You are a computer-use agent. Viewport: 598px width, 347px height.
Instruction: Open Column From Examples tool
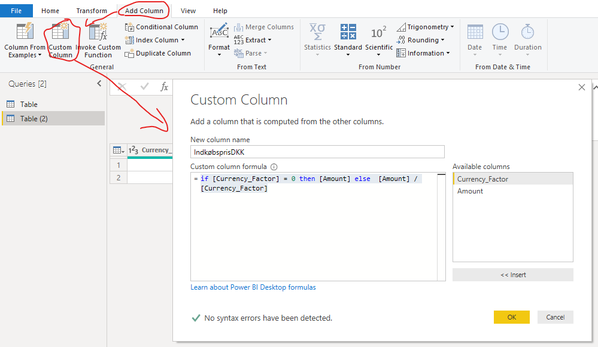tap(25, 41)
